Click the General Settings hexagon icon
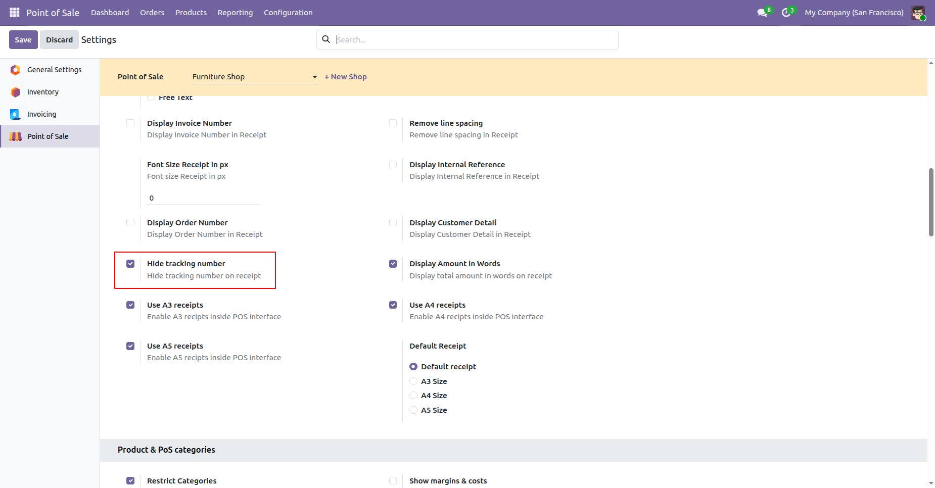Viewport: 935px width, 488px height. pyautogui.click(x=16, y=70)
